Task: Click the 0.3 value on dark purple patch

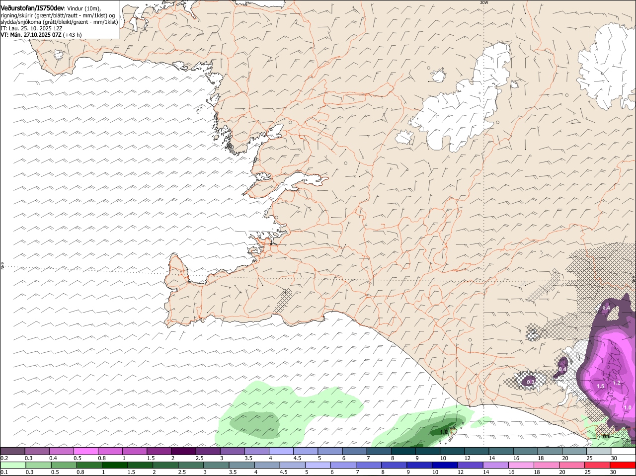Action: [x=530, y=382]
